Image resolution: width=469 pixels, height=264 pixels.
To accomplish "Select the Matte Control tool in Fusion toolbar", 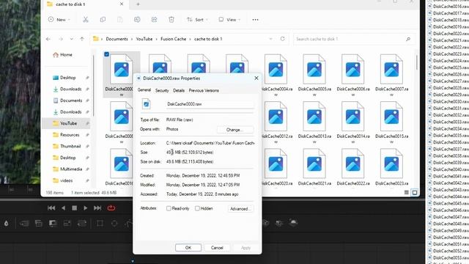I will [53, 223].
